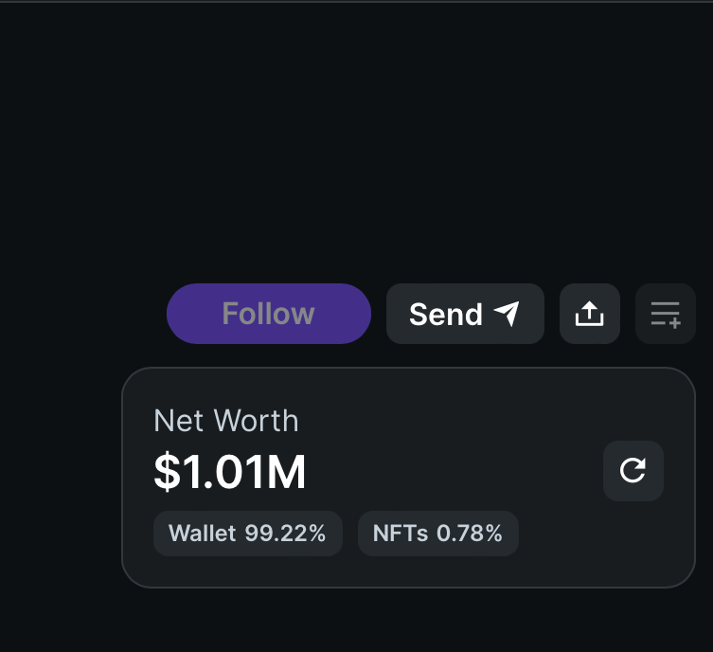
Task: Click the NFTs text in the percentage chip
Action: pos(400,534)
